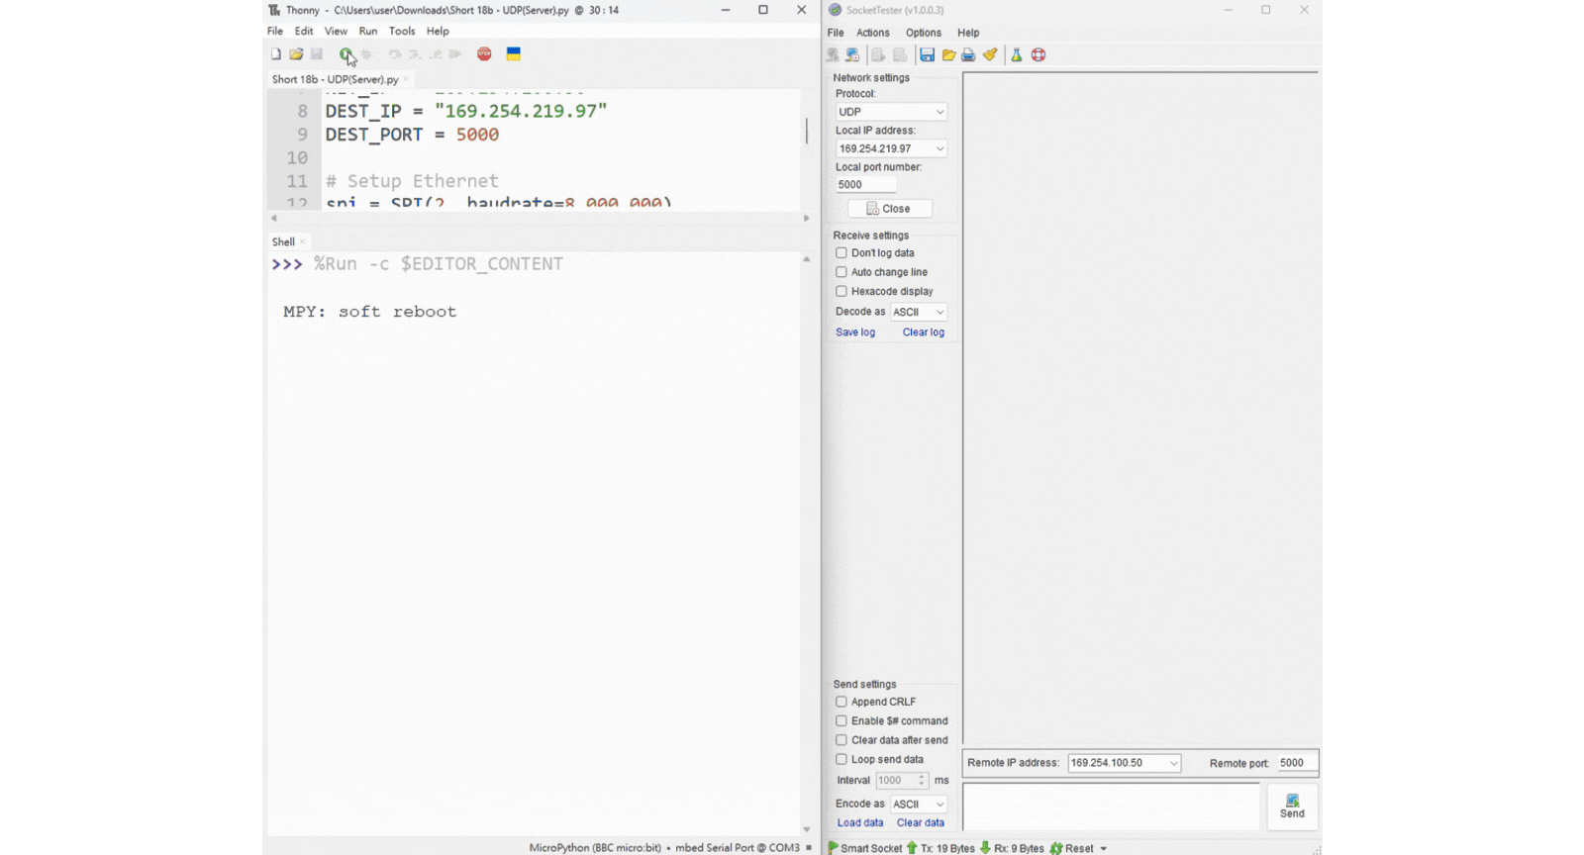Toggle Clear data after send
1584x855 pixels.
841,740
